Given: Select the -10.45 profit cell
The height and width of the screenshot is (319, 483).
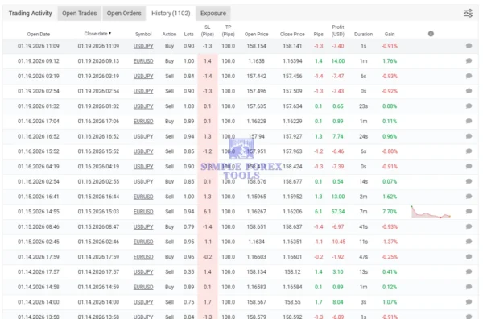Looking at the screenshot, I should click(338, 242).
